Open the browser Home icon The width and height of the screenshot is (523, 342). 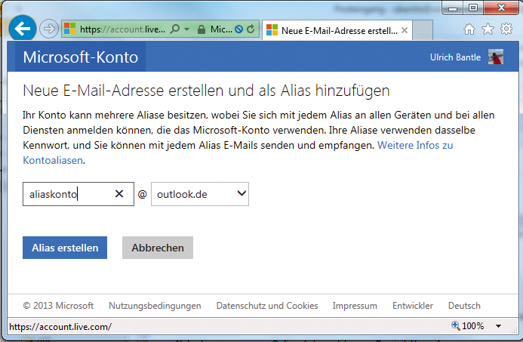(x=469, y=29)
